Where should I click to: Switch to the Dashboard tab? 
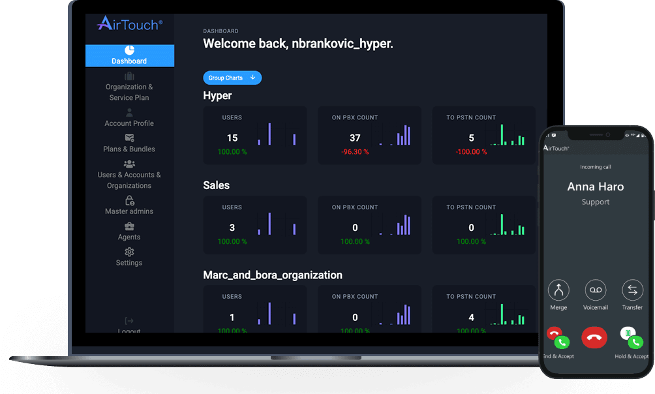pos(129,55)
